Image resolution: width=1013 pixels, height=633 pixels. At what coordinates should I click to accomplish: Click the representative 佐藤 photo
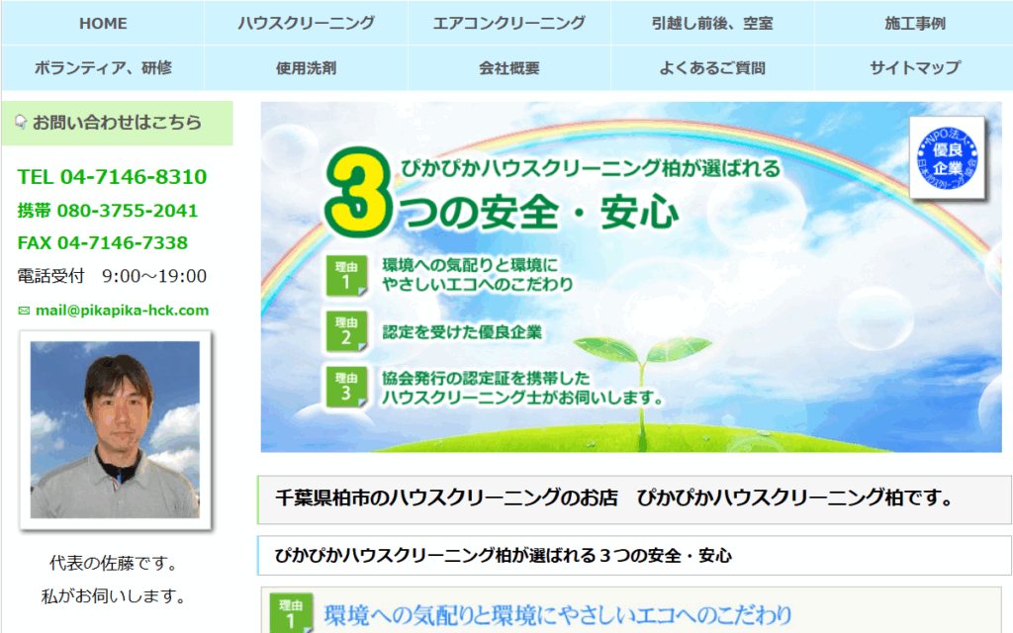[115, 429]
